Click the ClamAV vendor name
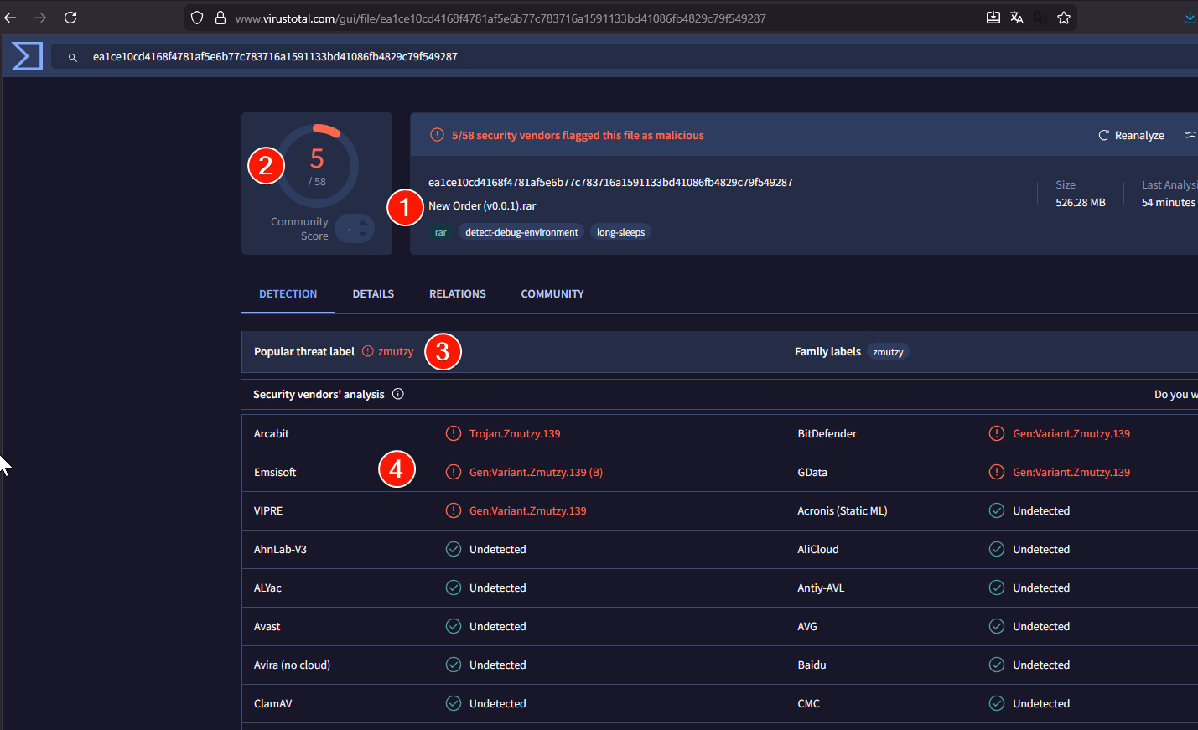The image size is (1198, 730). [273, 703]
